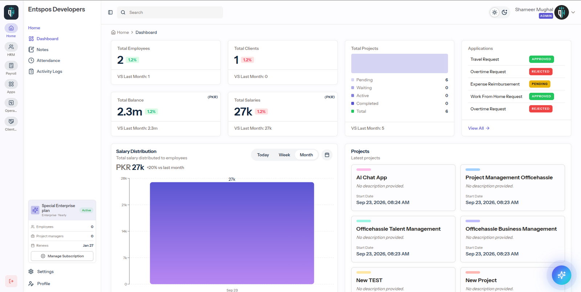Click the Manage Subscription button

[x=62, y=256]
